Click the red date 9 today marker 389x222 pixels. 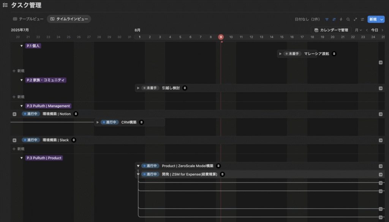coord(221,37)
